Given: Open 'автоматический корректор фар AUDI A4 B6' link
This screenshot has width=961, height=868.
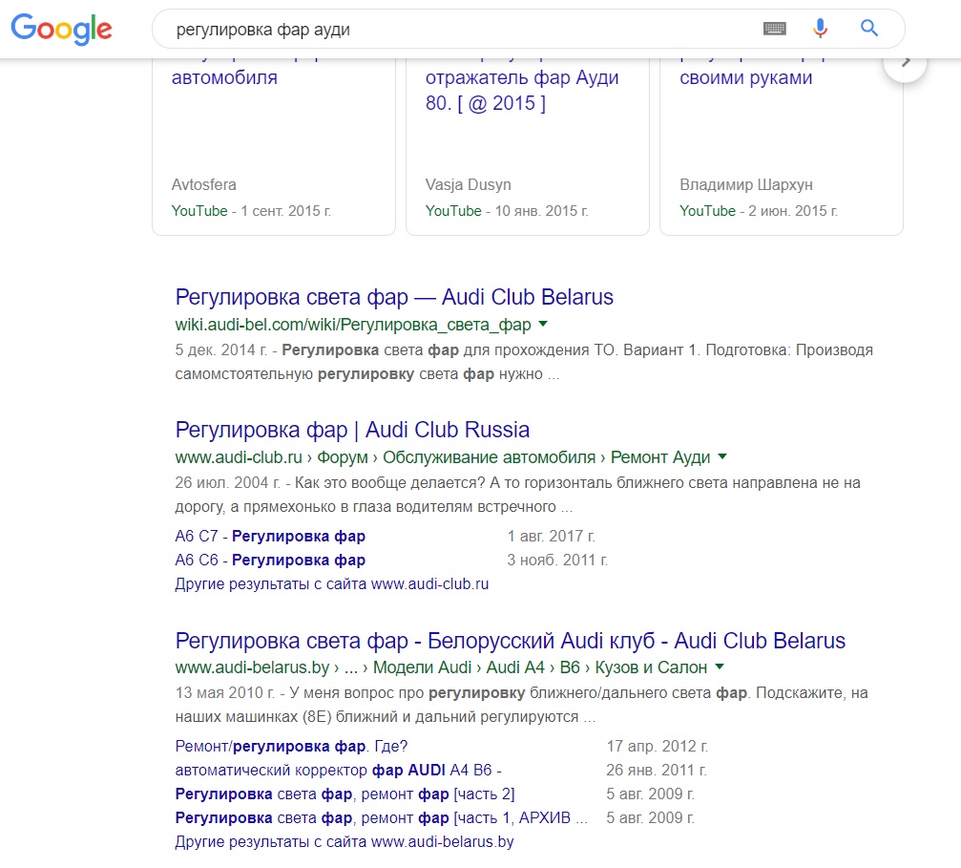Looking at the screenshot, I should point(338,770).
